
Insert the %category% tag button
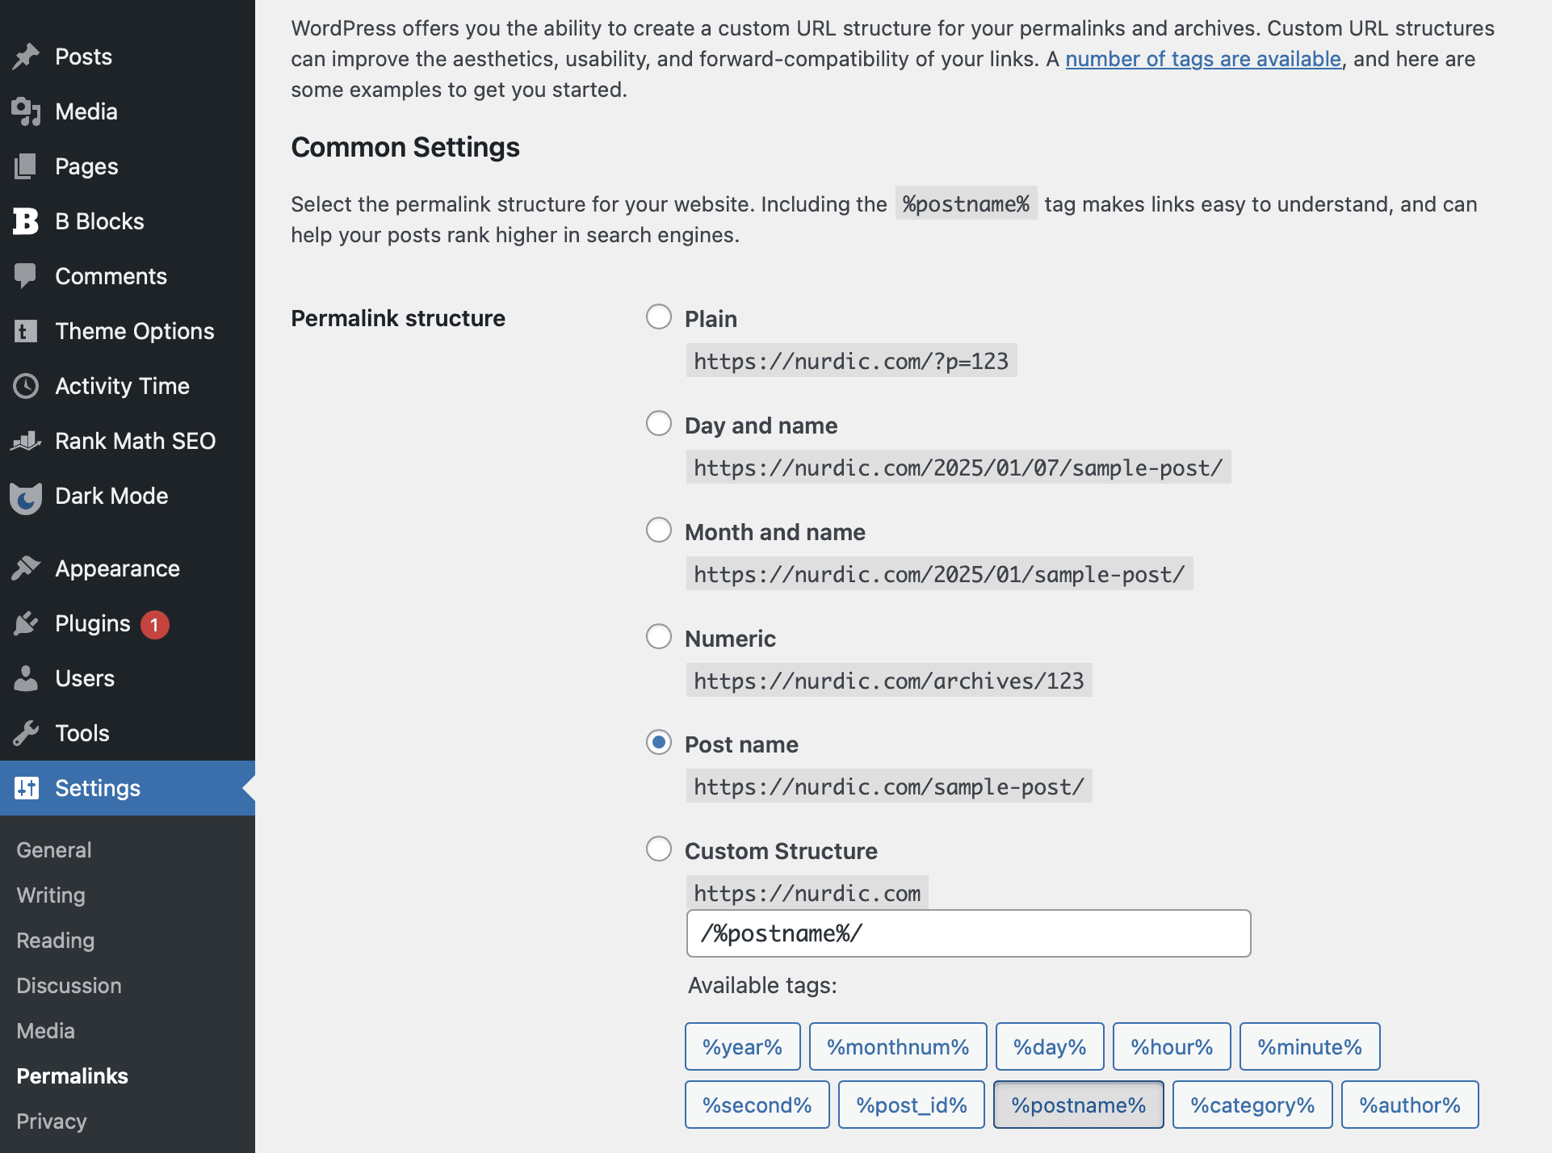1252,1105
